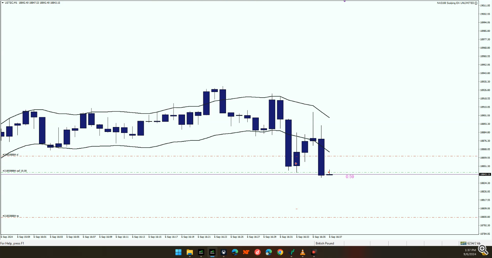492x258 pixels.
Task: Click the current price tag 18843.15
Action: (x=485, y=174)
